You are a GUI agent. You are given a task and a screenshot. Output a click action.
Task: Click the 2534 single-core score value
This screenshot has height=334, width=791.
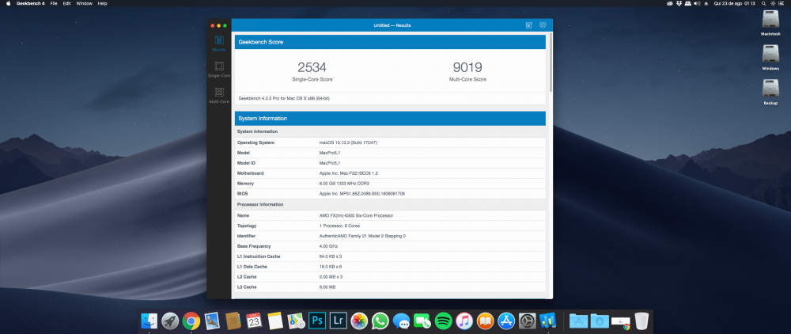[312, 67]
